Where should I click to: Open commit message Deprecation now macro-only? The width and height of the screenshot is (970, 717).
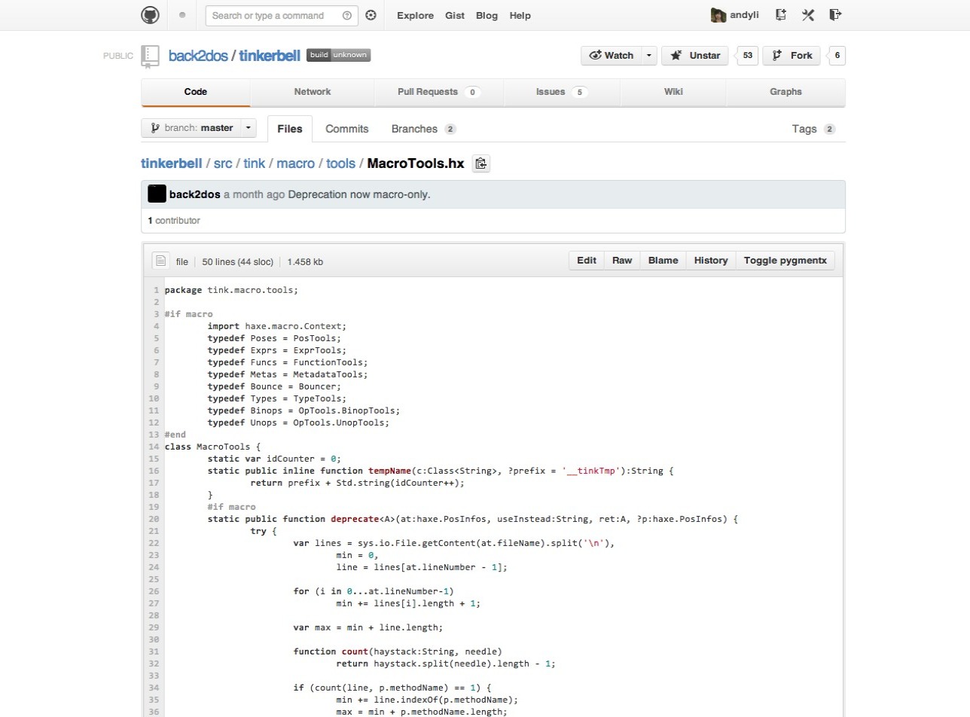[x=359, y=194]
